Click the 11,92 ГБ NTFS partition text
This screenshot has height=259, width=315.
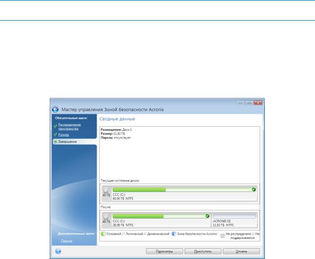point(223,225)
